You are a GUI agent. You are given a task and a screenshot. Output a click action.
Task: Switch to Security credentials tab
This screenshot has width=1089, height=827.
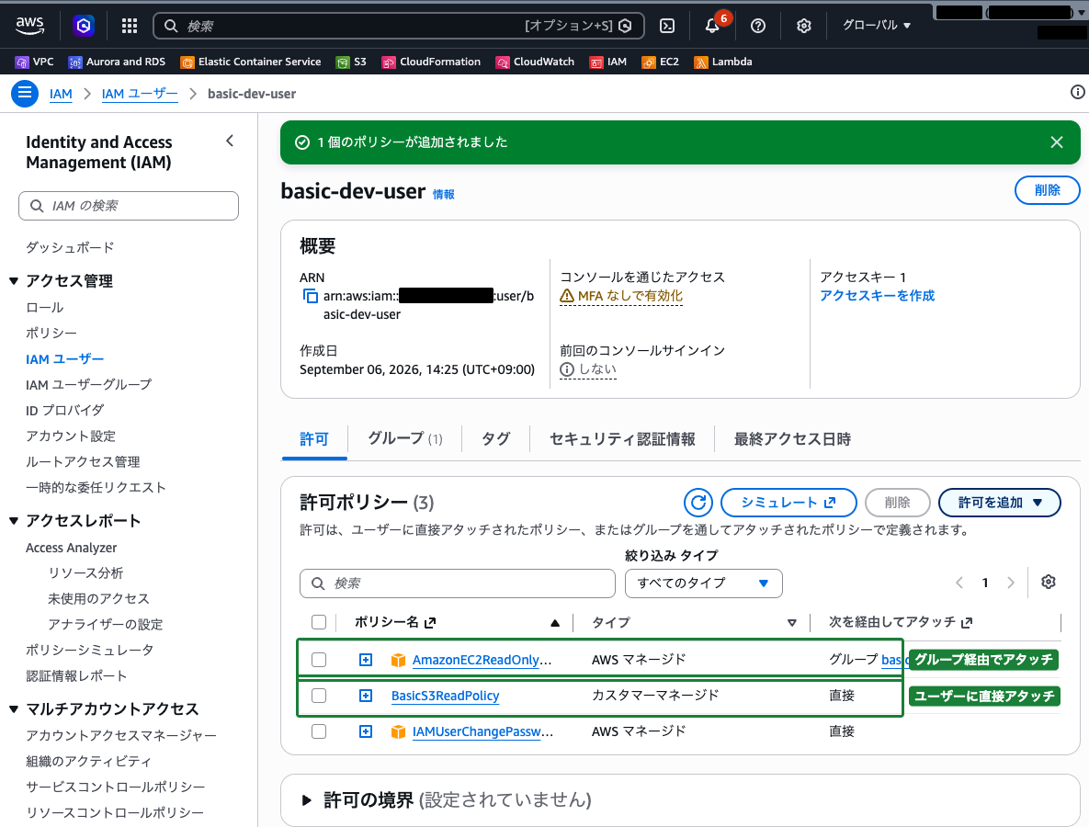(x=622, y=439)
